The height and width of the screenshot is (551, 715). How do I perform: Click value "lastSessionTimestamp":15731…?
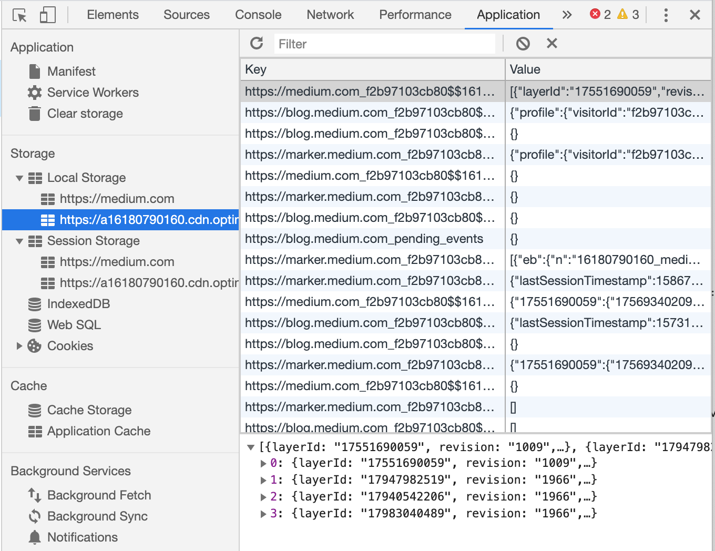click(x=608, y=323)
